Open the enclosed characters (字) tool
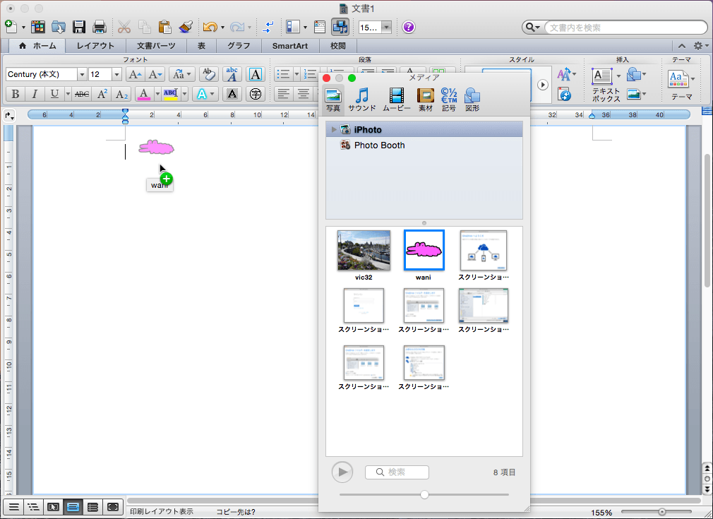Viewport: 713px width, 519px height. [256, 94]
